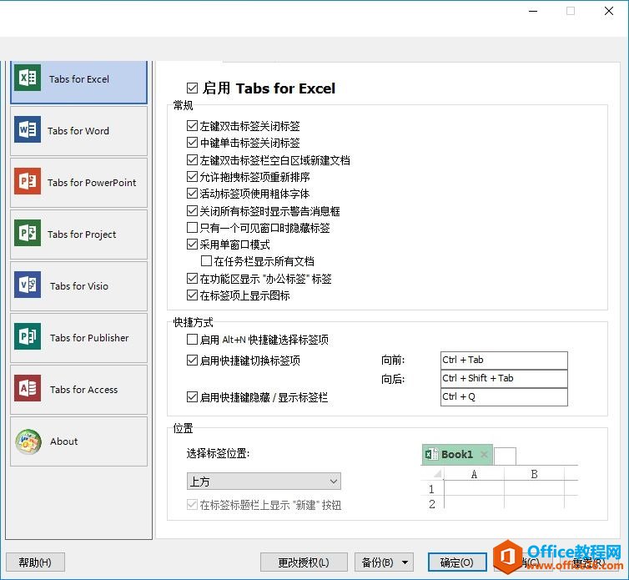629x580 pixels.
Task: Click the Visio application icon
Action: (28, 285)
